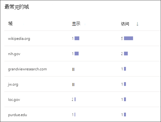Click jw.org's 访问 bar

tap(125, 84)
